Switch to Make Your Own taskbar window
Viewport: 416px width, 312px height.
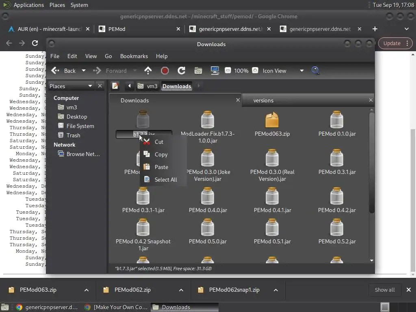pyautogui.click(x=116, y=307)
